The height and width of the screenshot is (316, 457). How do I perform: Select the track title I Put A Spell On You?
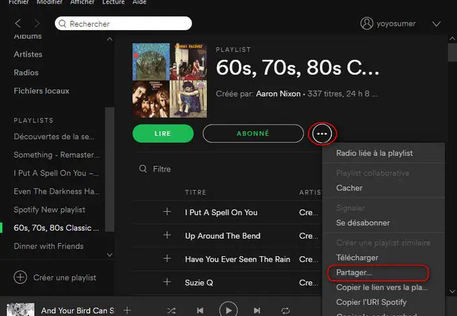click(221, 212)
